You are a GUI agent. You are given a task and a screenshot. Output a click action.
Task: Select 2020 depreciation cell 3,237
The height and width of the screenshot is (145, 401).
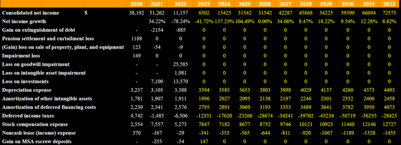click(137, 90)
